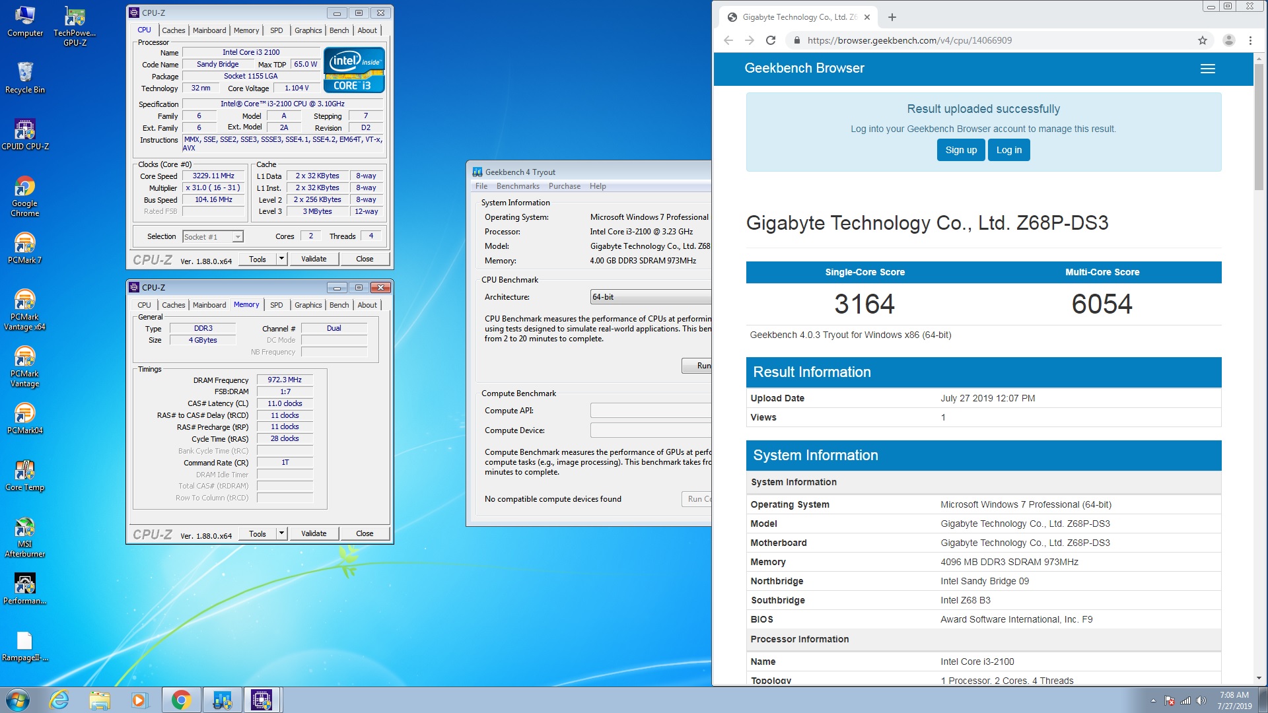The image size is (1268, 713).
Task: Click the Log in button
Action: coord(1008,150)
